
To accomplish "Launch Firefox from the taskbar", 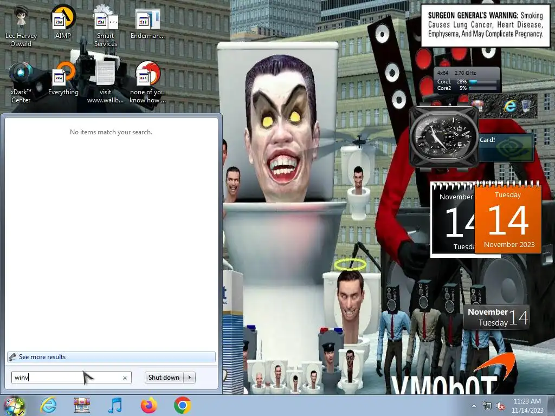I will pyautogui.click(x=149, y=405).
